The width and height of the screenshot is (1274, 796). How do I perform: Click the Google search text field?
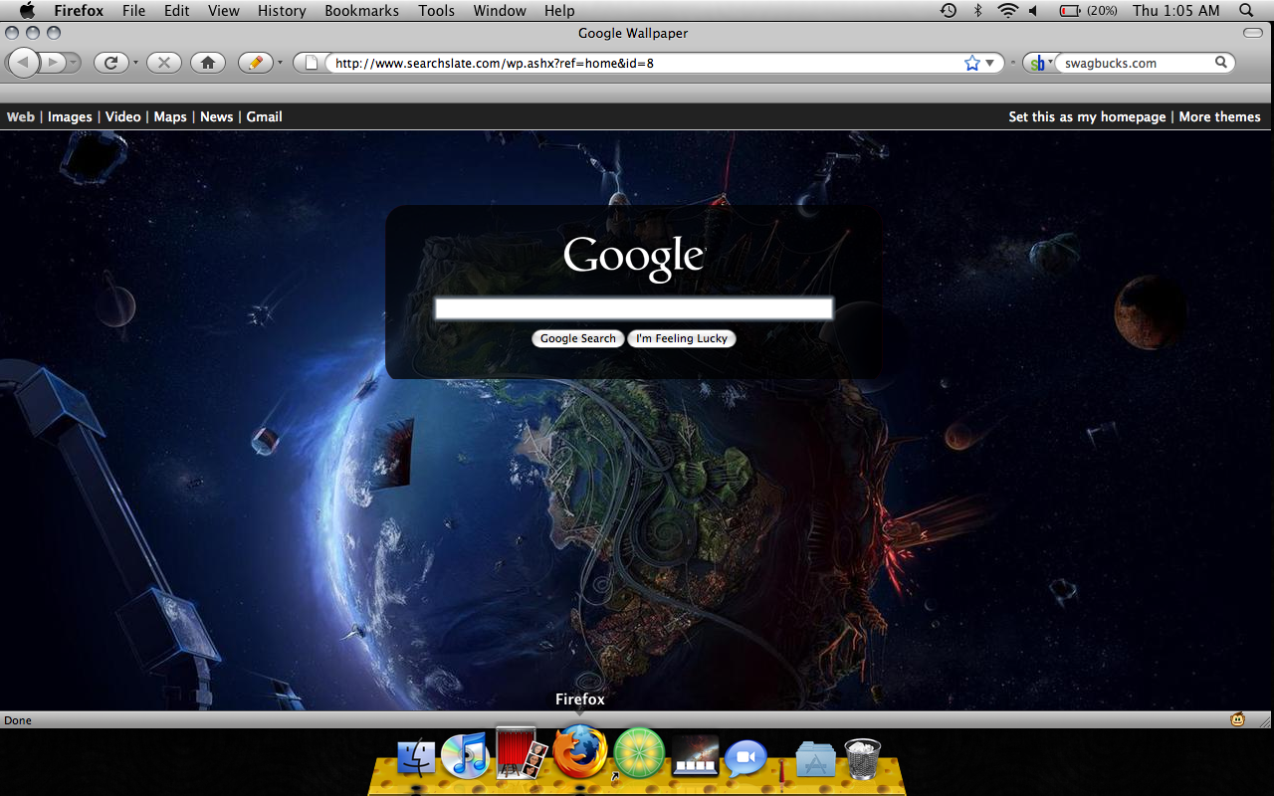[x=633, y=308]
